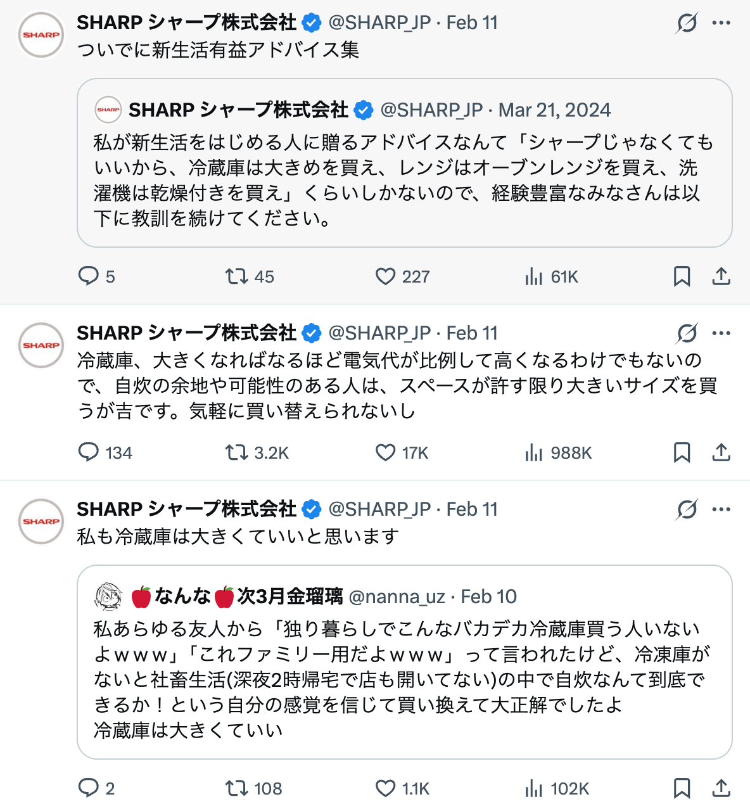Share the last tweet with 102K views
The image size is (750, 811).
point(721,788)
